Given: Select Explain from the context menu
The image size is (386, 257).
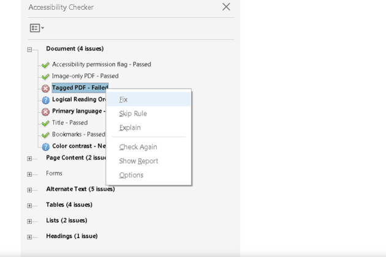Looking at the screenshot, I should point(130,127).
